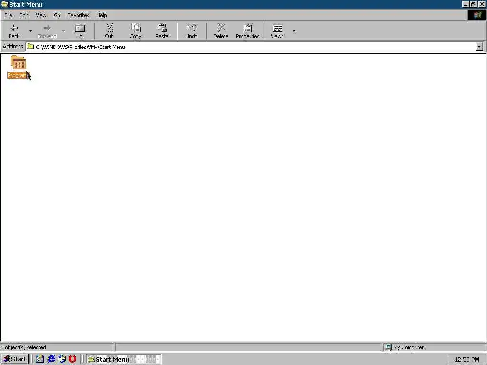Click the My Computer status bar zone
Viewport: 487px width, 365px height.
(434, 347)
